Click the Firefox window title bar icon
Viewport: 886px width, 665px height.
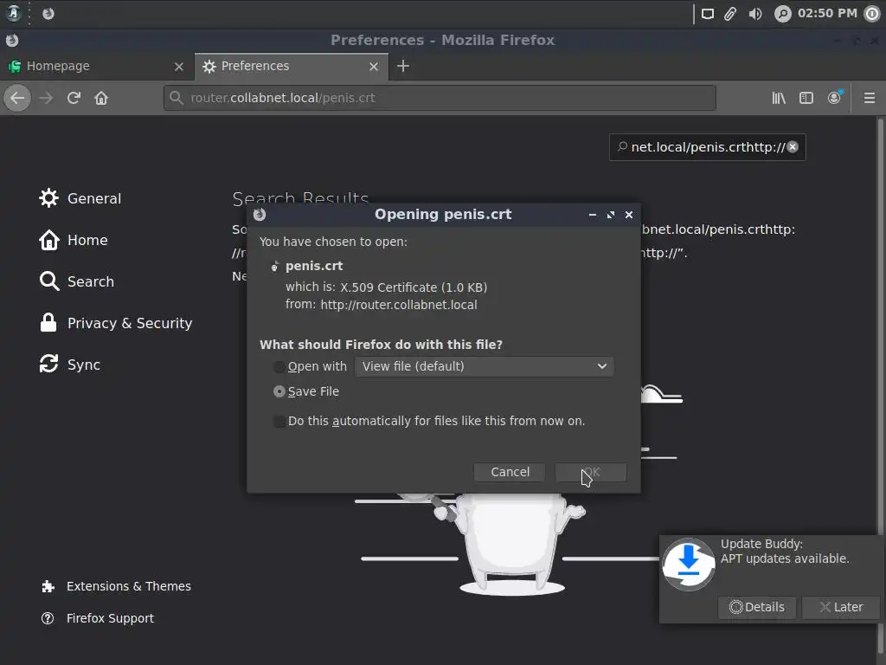[x=12, y=40]
